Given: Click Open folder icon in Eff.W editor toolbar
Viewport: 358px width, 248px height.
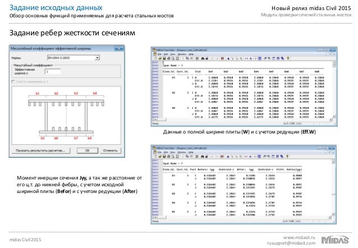Looking at the screenshot, I should pyautogui.click(x=160, y=58).
